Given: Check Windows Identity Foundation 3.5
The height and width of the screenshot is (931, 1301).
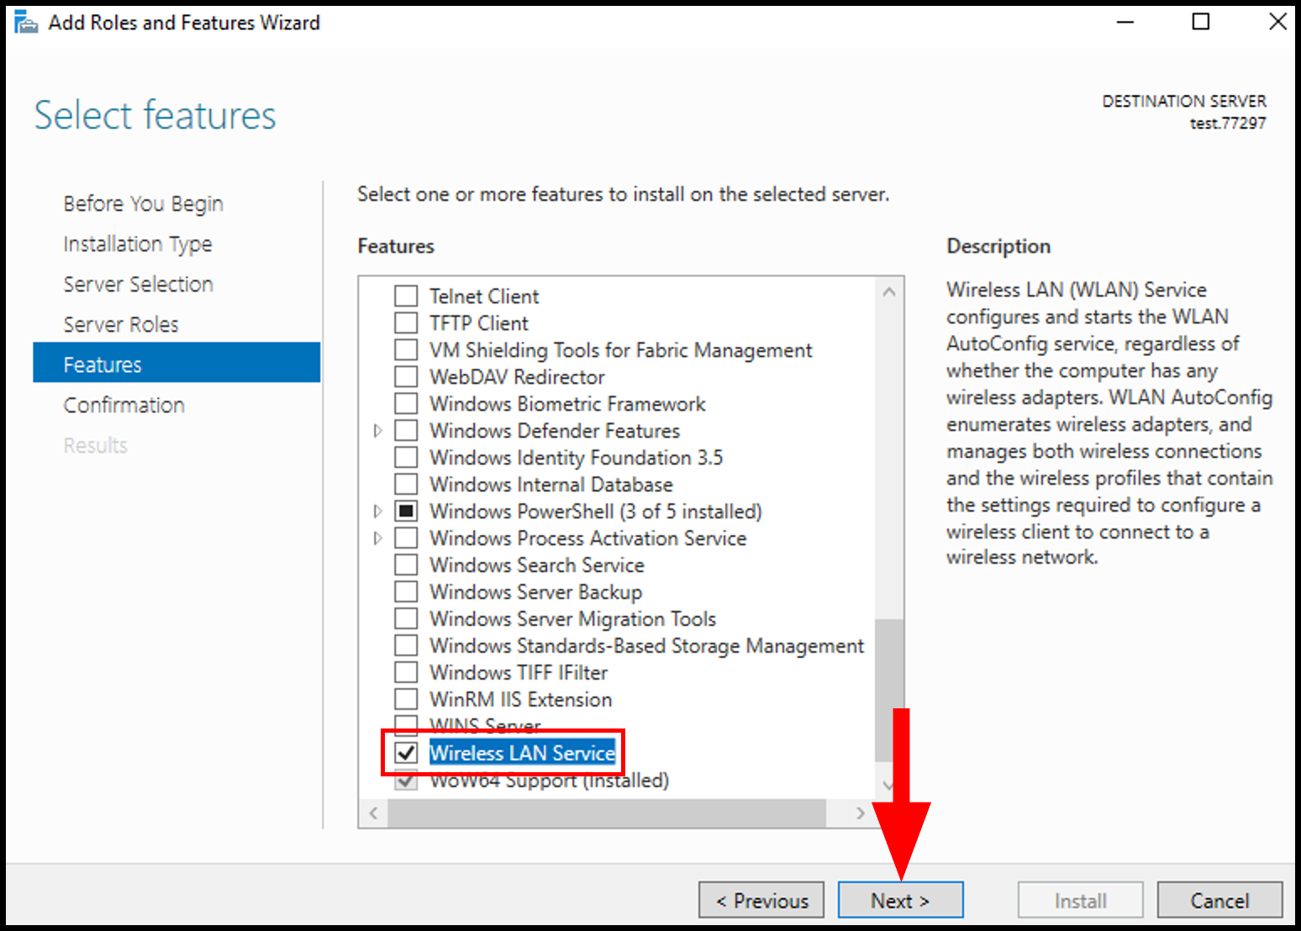Looking at the screenshot, I should 406,457.
